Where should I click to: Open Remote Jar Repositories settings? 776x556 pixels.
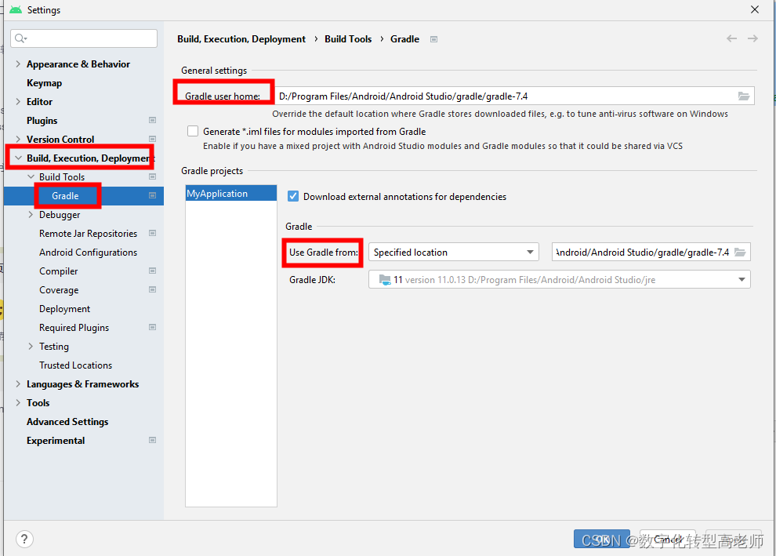pos(88,233)
